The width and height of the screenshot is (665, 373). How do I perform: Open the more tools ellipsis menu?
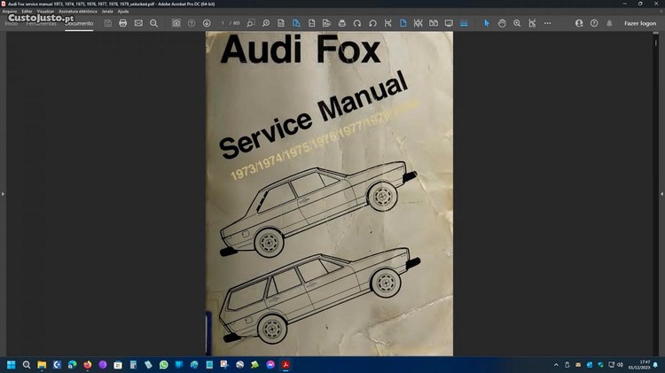[550, 23]
